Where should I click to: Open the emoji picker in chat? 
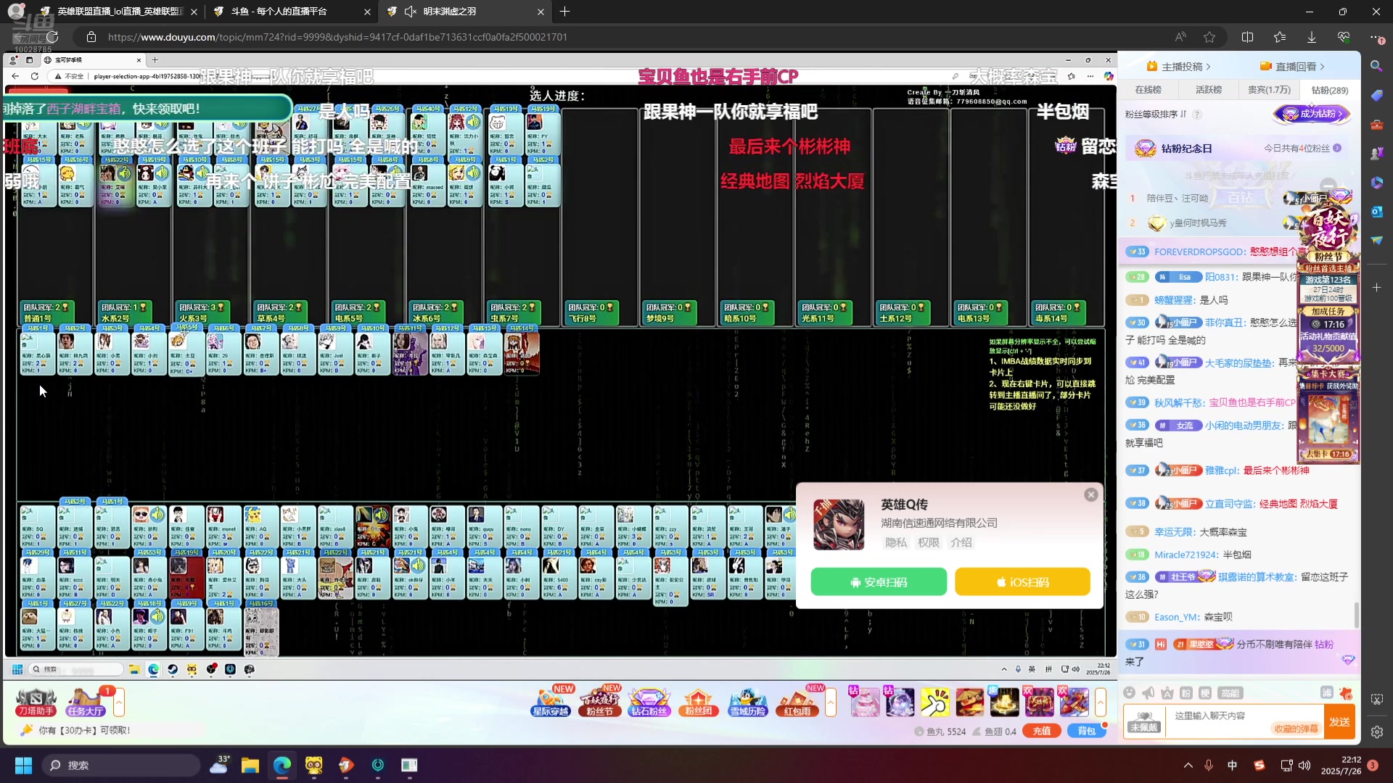tap(1129, 693)
